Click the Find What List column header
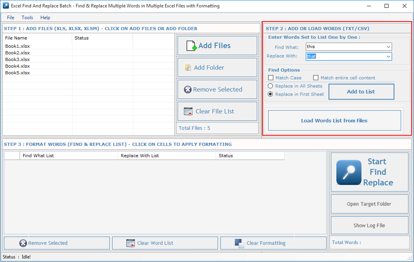 click(x=69, y=156)
